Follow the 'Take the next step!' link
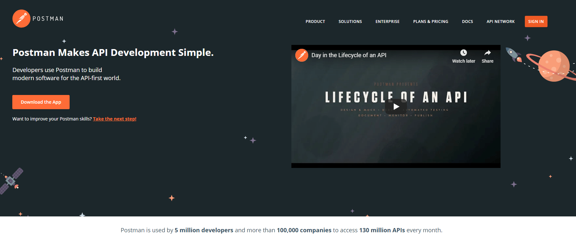The image size is (576, 240). point(115,119)
